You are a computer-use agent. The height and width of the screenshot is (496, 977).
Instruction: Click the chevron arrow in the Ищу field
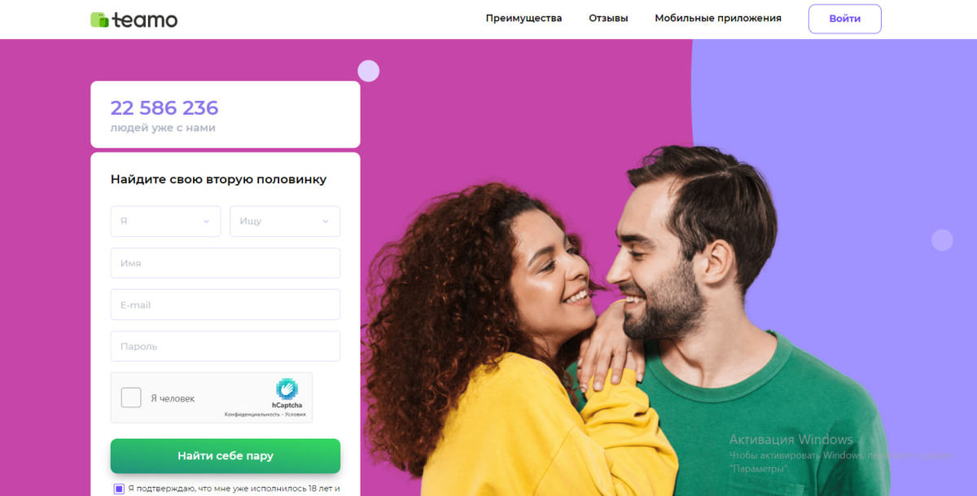(x=326, y=222)
